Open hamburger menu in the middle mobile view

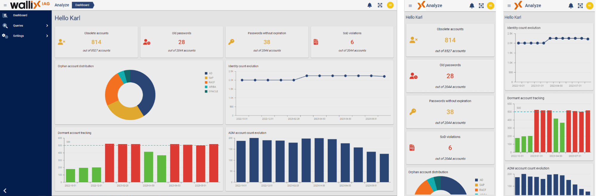pos(410,6)
